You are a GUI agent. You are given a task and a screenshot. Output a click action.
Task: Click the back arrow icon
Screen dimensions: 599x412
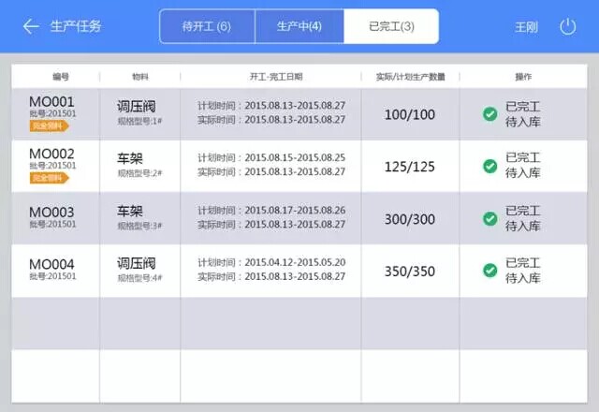tap(31, 26)
